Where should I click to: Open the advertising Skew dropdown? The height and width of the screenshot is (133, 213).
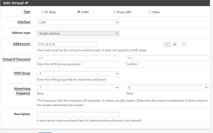coord(167,87)
